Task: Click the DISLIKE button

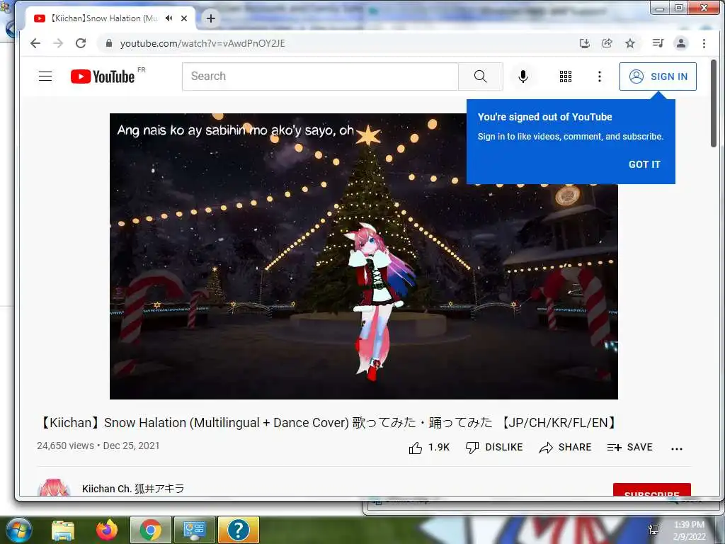Action: pos(493,448)
